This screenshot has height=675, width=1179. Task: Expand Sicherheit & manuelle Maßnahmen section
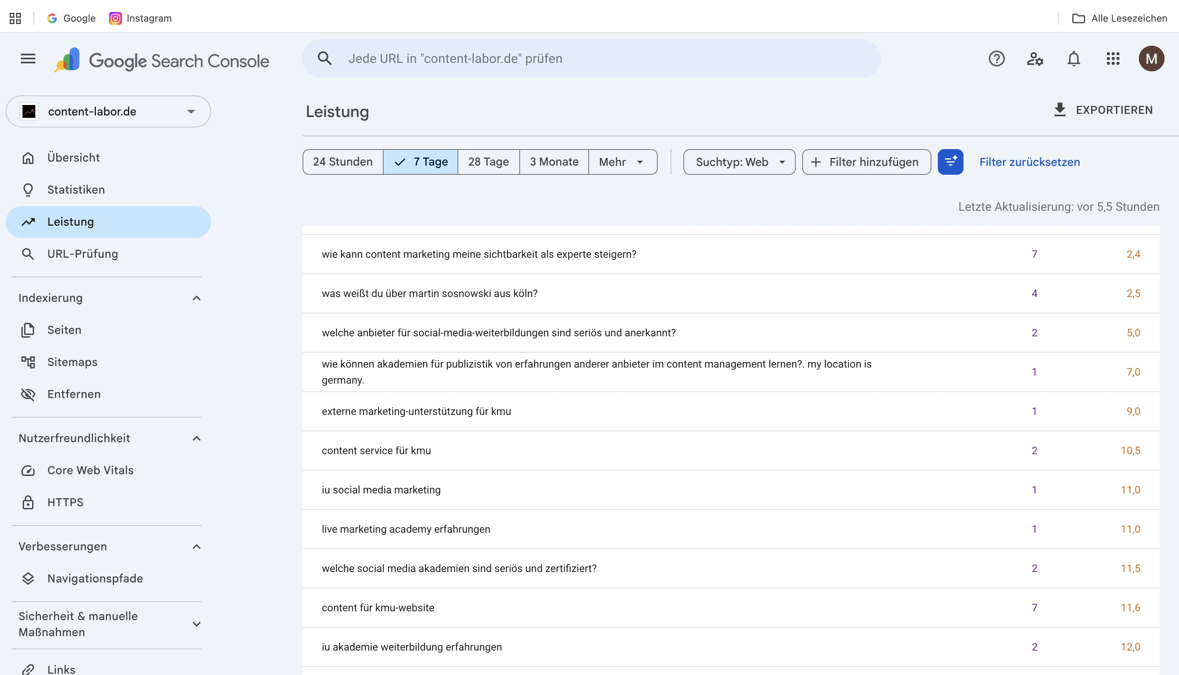[x=196, y=624]
